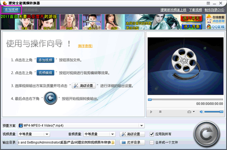Click the QQ在线 contact button
This screenshot has height=150, width=227.
click(x=216, y=27)
